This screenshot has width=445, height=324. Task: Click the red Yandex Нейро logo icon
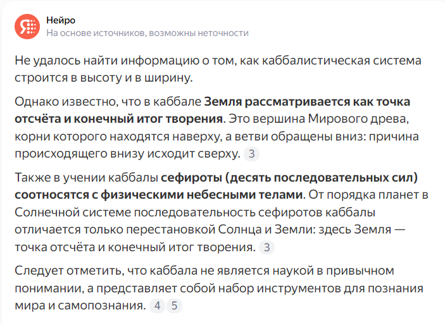pos(27,27)
